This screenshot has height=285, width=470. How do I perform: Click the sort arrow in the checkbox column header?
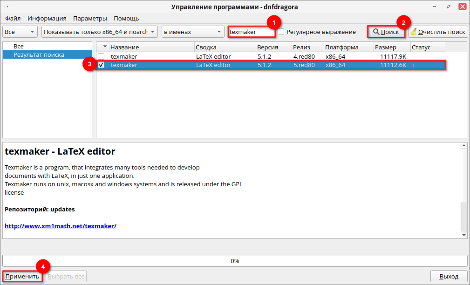105,47
